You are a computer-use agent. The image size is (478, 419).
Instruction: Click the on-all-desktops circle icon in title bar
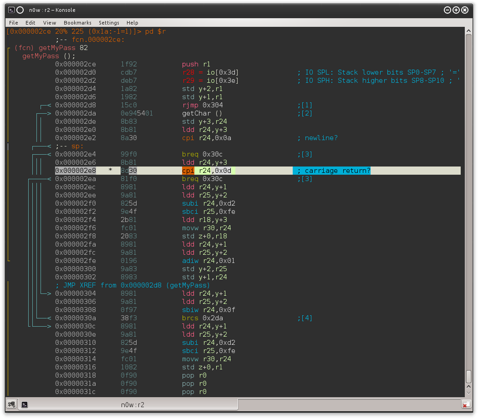pos(20,10)
